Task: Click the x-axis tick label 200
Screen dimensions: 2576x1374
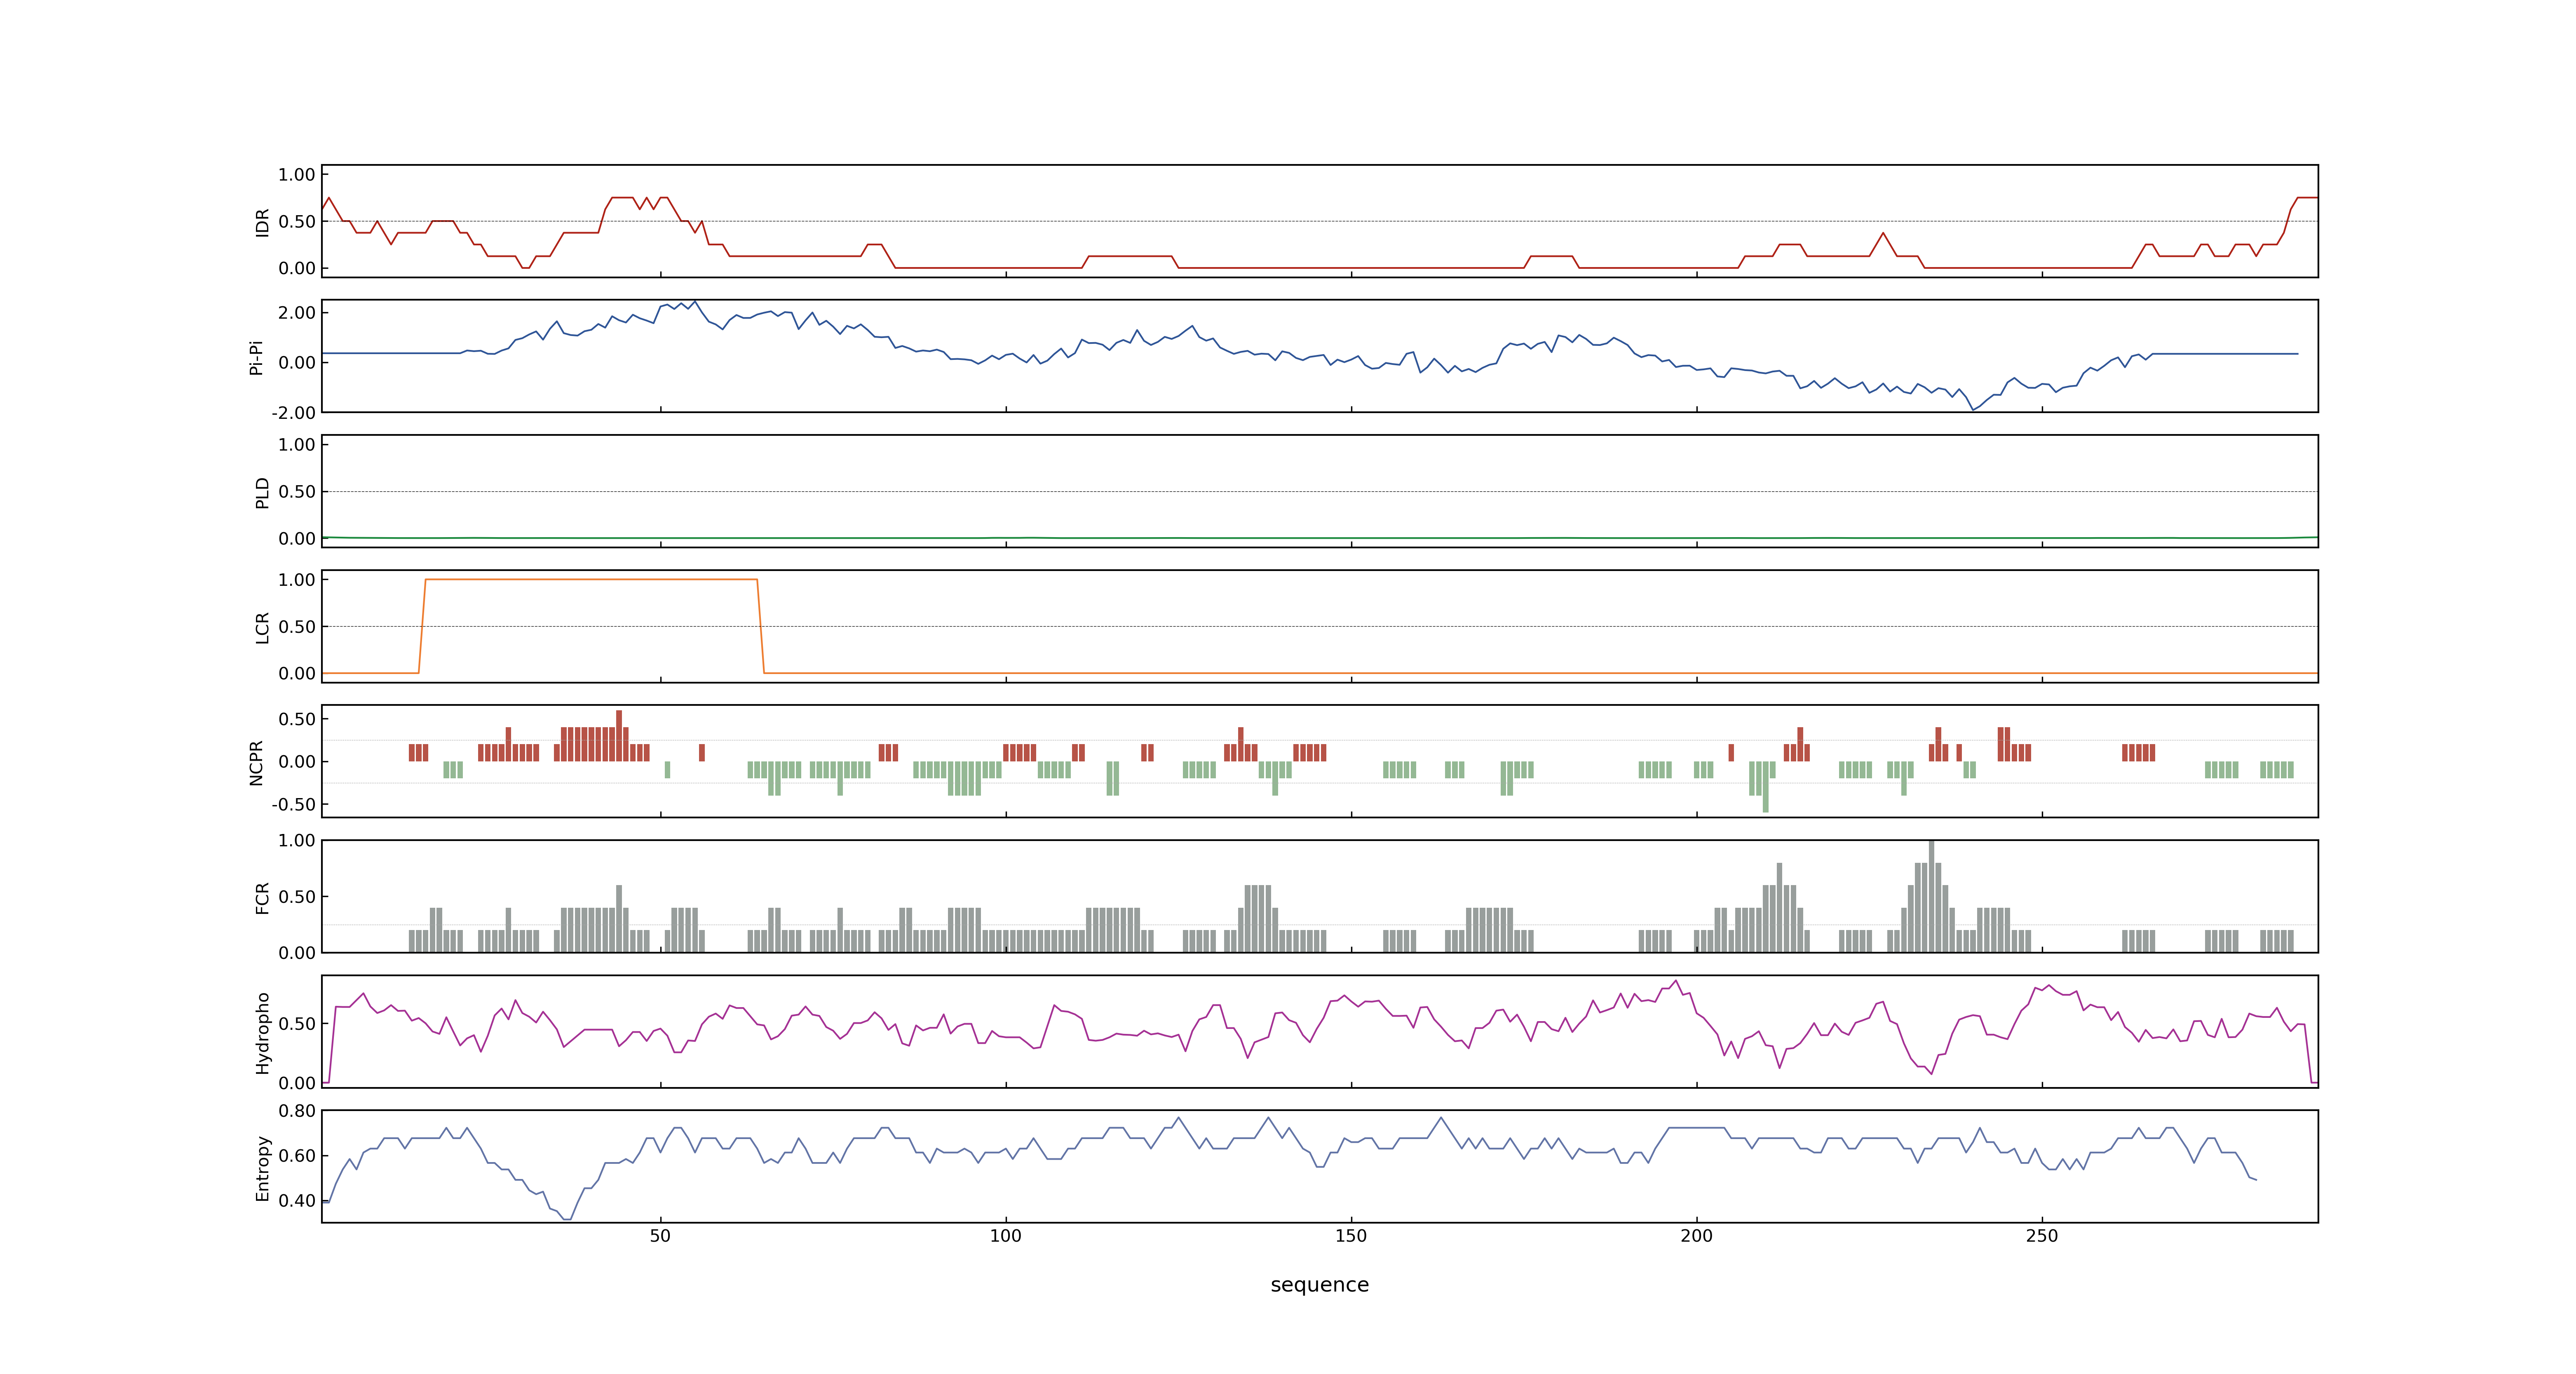Action: tap(1696, 1236)
